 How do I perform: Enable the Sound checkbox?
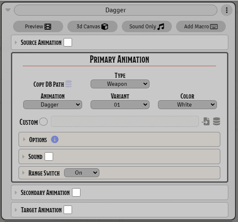49,156
